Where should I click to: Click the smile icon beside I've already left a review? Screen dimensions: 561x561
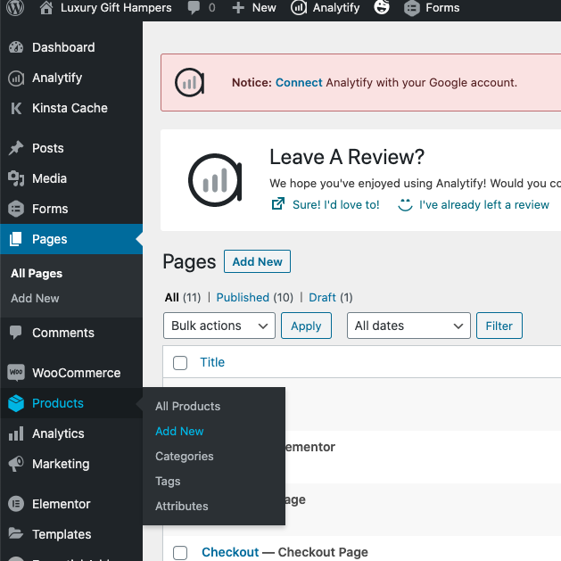click(405, 204)
